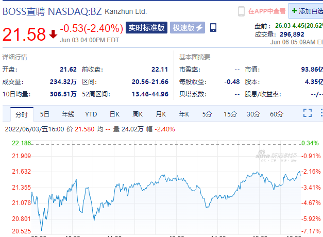Select the 周K chart tab
The image size is (323, 237).
[x=138, y=114]
